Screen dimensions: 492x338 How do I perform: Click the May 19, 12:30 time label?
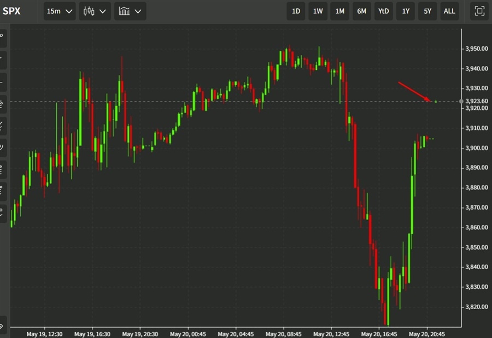(x=44, y=334)
